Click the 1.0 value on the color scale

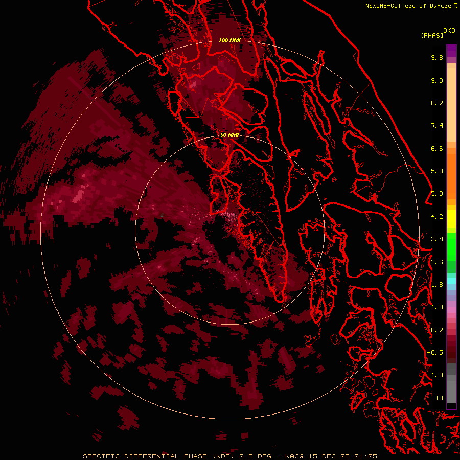pyautogui.click(x=437, y=307)
